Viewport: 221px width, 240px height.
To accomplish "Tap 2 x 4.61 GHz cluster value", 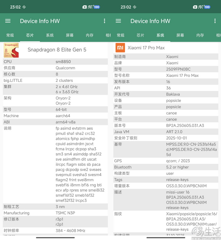I will pyautogui.click(x=67, y=87).
